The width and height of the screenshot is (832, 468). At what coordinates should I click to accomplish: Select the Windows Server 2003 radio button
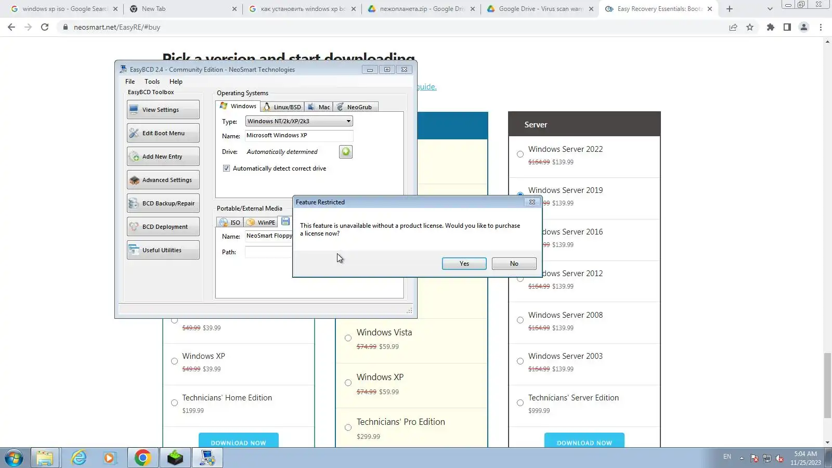coord(520,361)
